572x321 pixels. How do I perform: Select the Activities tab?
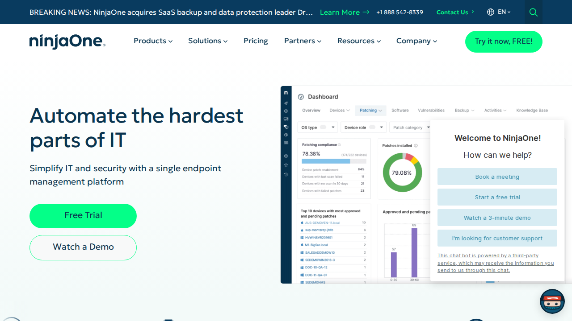[495, 111]
